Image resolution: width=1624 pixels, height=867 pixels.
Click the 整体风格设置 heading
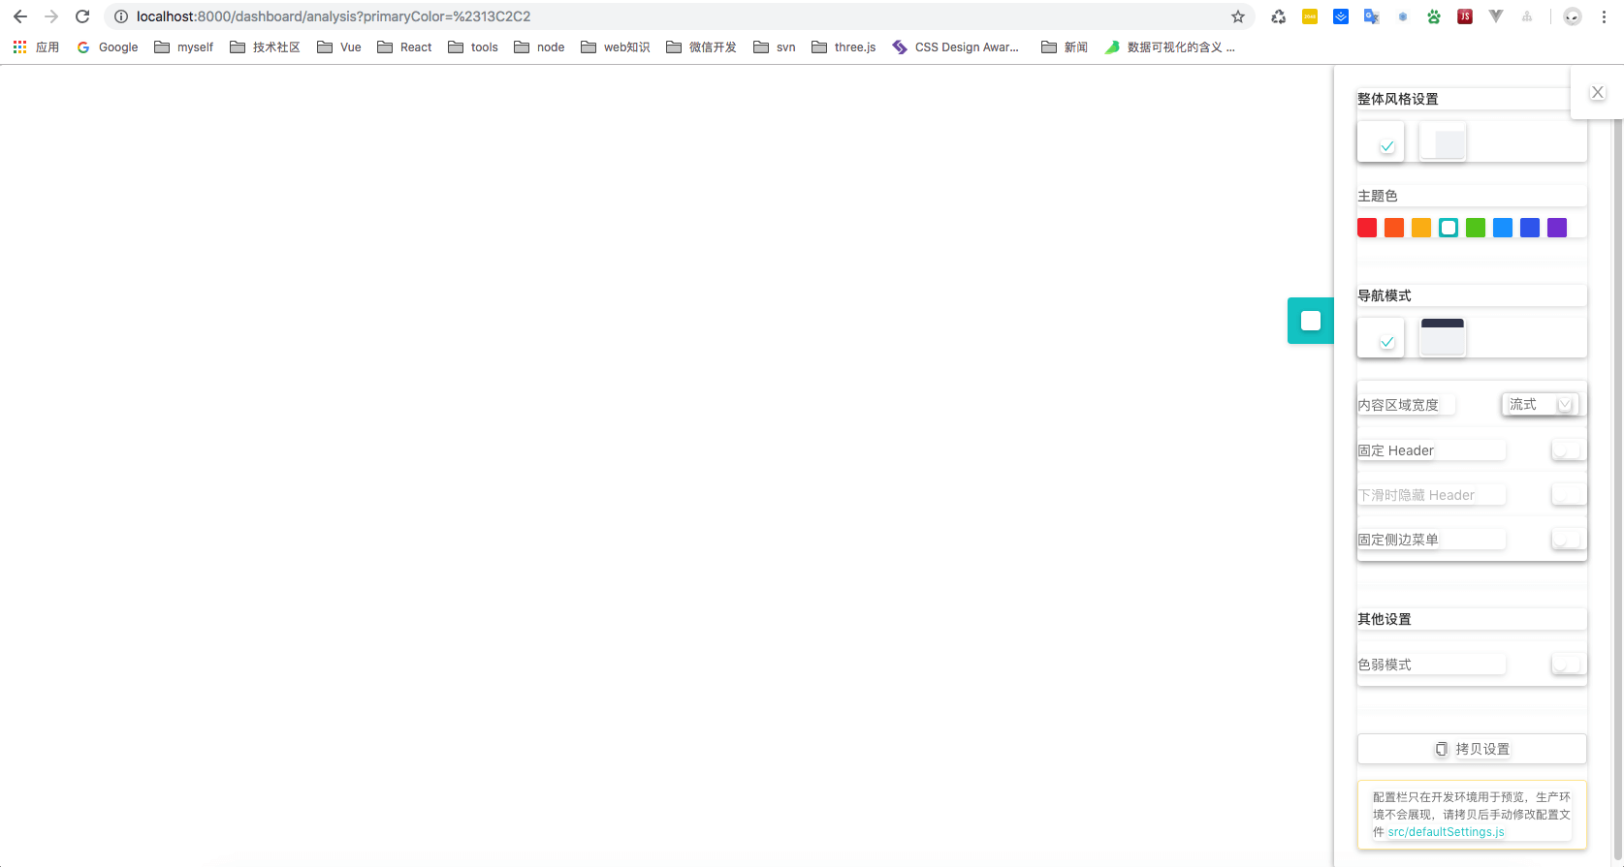click(1398, 99)
